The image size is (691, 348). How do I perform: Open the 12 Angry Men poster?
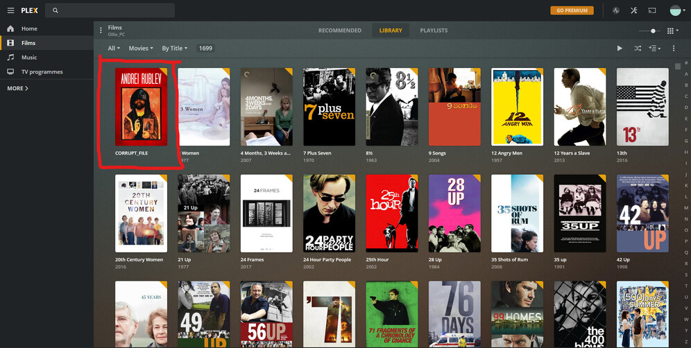pos(518,107)
